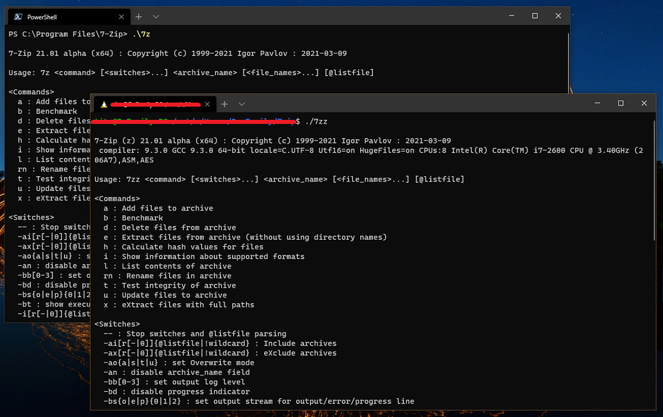Click '<Switches>' heading in PowerShell window
The image size is (663, 417).
[31, 218]
